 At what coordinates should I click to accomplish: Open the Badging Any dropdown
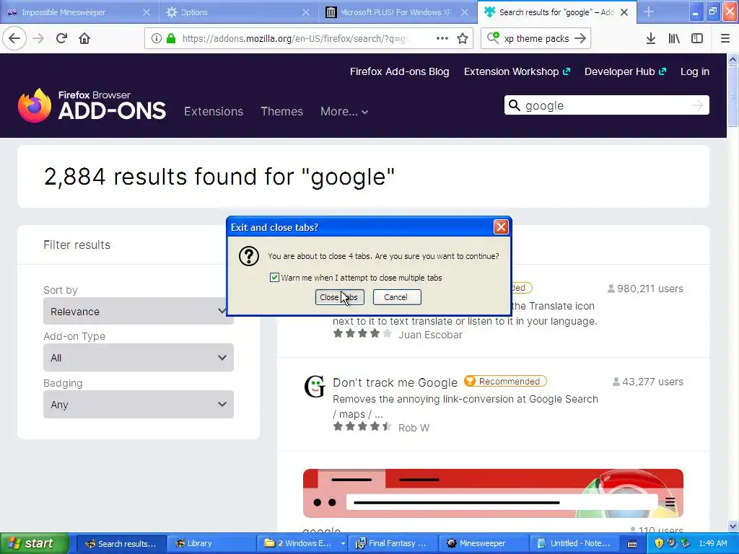(139, 404)
